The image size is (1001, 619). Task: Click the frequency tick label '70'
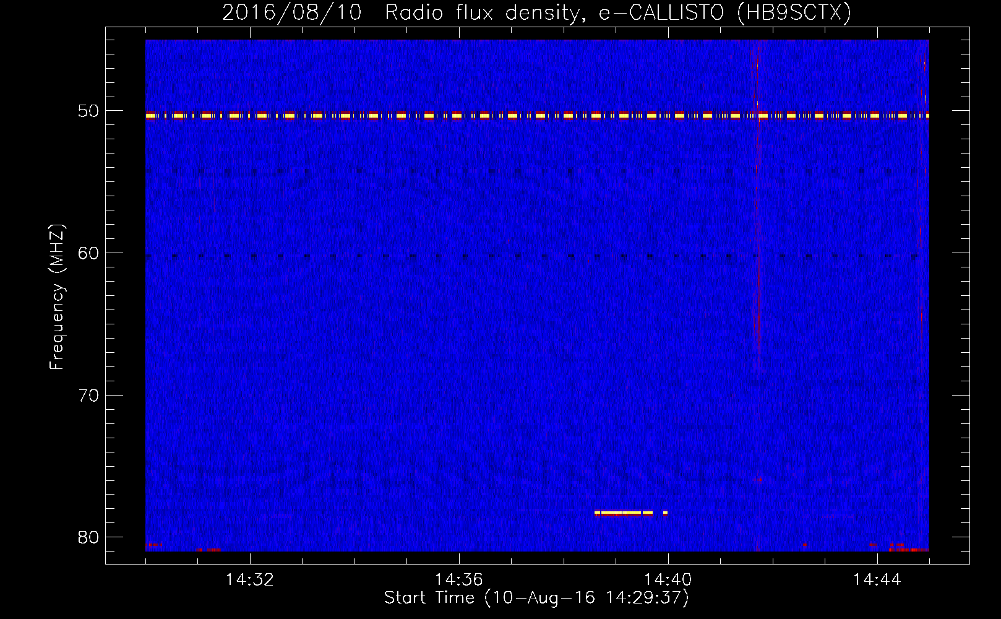[x=88, y=396]
